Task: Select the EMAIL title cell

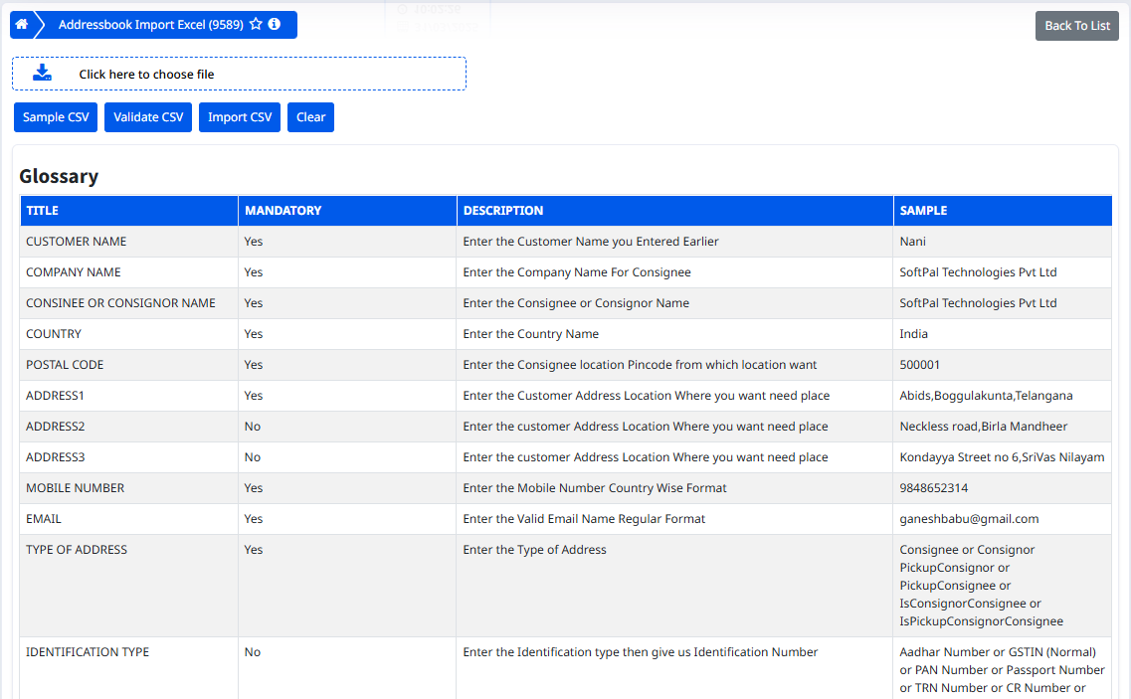Action: click(129, 519)
